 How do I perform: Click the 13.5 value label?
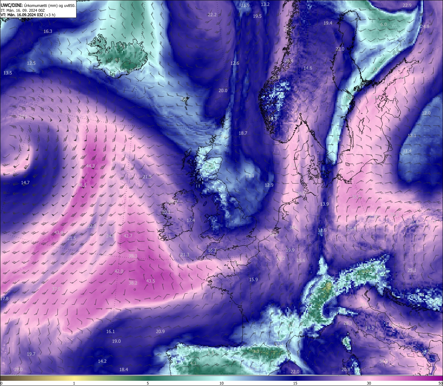[x=8, y=73]
